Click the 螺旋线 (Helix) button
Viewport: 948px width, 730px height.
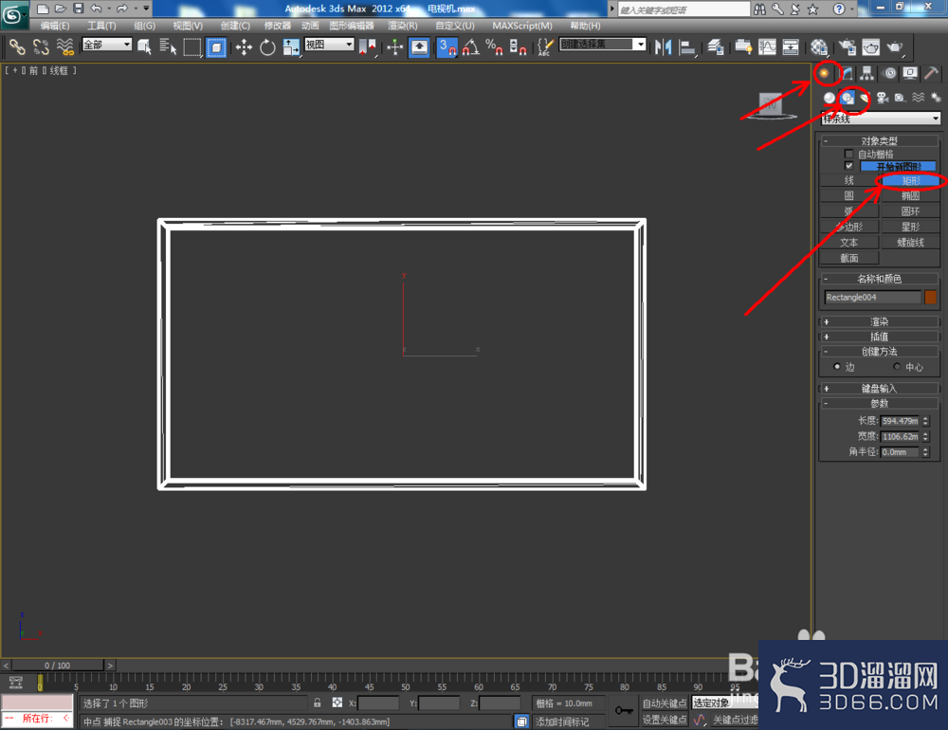[x=910, y=243]
